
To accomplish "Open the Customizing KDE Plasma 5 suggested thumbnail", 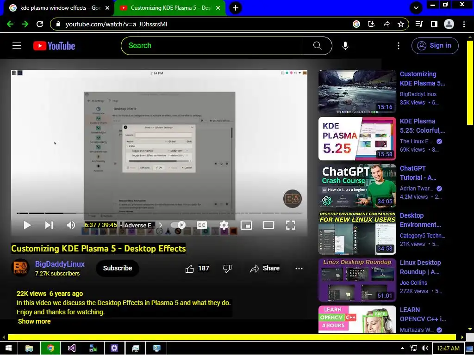I will (x=357, y=92).
